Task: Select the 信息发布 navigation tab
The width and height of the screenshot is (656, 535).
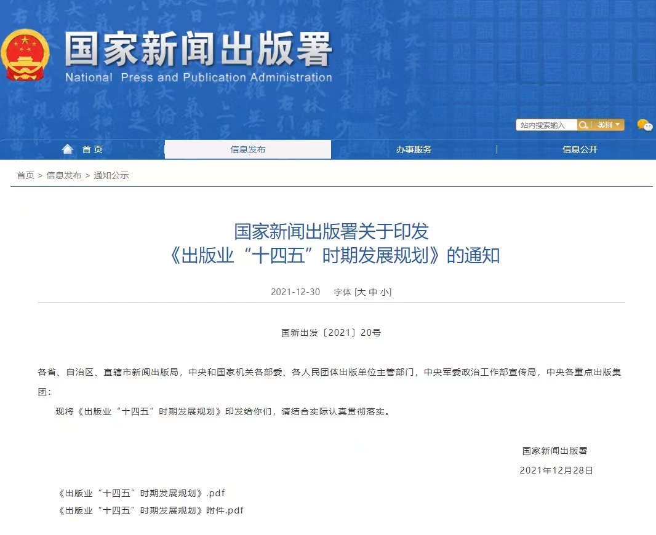Action: pos(247,149)
